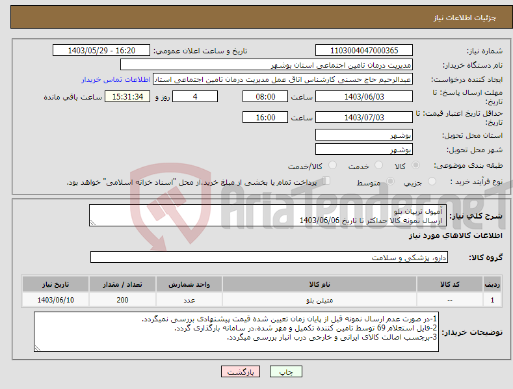Click the quantity cell 200

click(x=122, y=300)
